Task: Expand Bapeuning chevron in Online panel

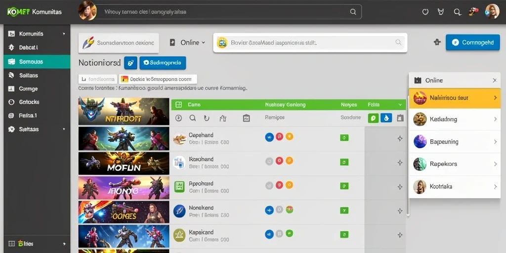Action: click(x=495, y=142)
